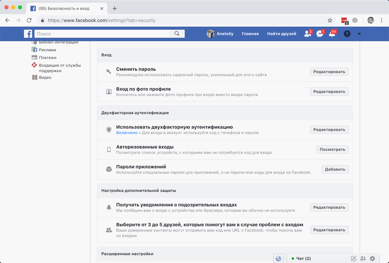
Task: Click the Help question mark icon
Action: pos(347,34)
